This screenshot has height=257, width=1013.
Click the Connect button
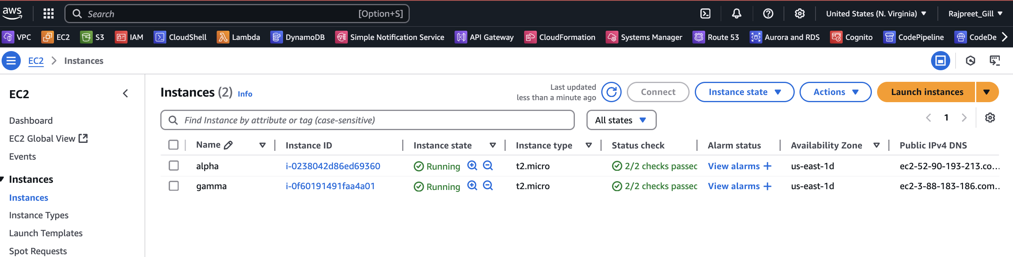pyautogui.click(x=658, y=92)
